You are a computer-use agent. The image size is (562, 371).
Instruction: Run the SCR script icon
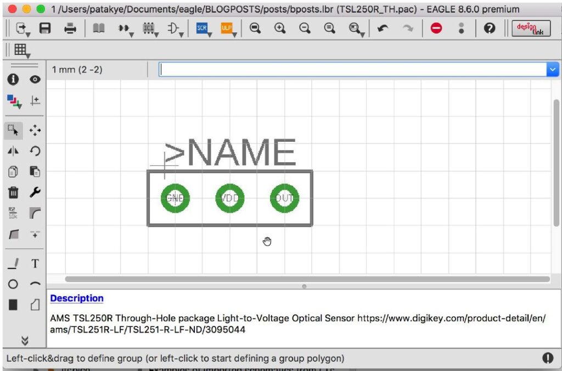pyautogui.click(x=202, y=28)
